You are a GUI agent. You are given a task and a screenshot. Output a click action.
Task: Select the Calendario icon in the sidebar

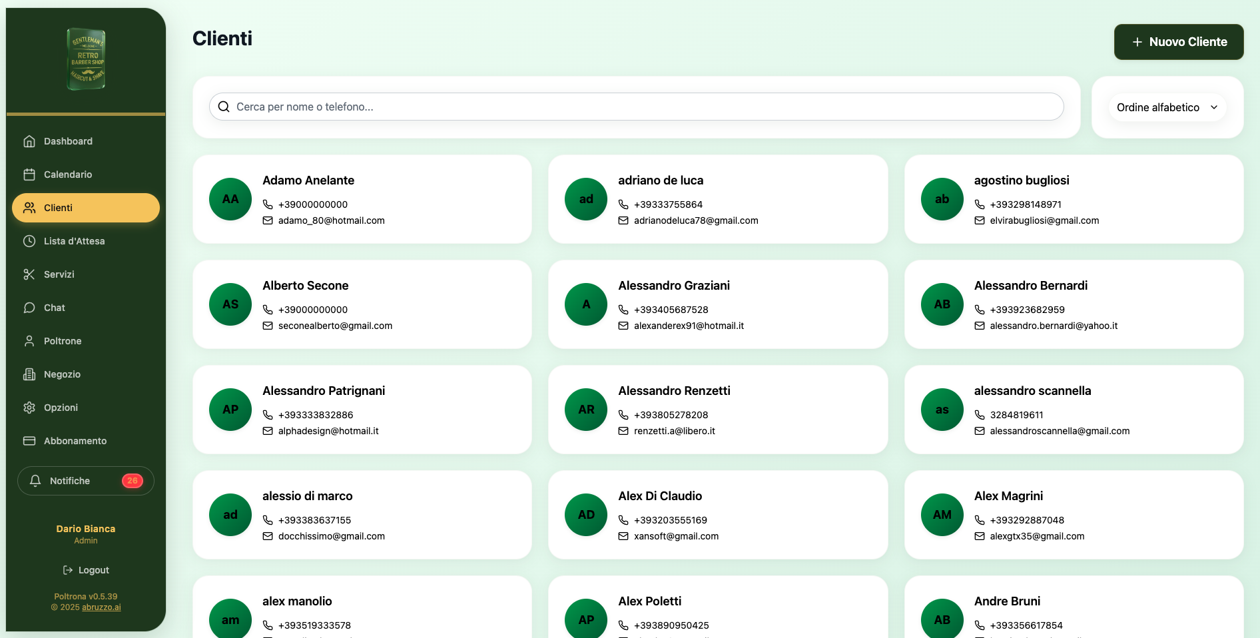coord(29,174)
